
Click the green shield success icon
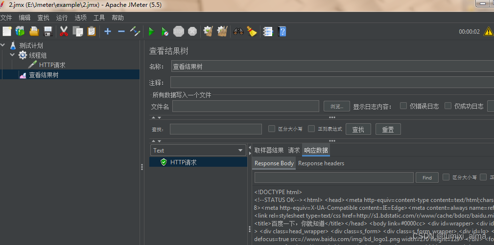click(164, 162)
